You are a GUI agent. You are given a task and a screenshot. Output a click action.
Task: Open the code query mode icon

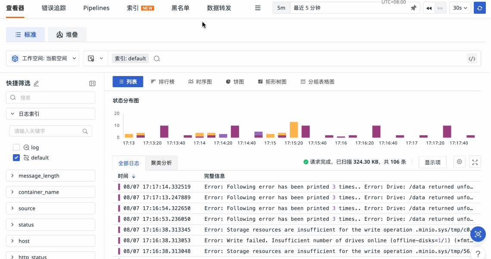pyautogui.click(x=472, y=59)
